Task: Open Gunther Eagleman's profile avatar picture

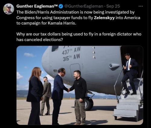Action: pos(9,9)
